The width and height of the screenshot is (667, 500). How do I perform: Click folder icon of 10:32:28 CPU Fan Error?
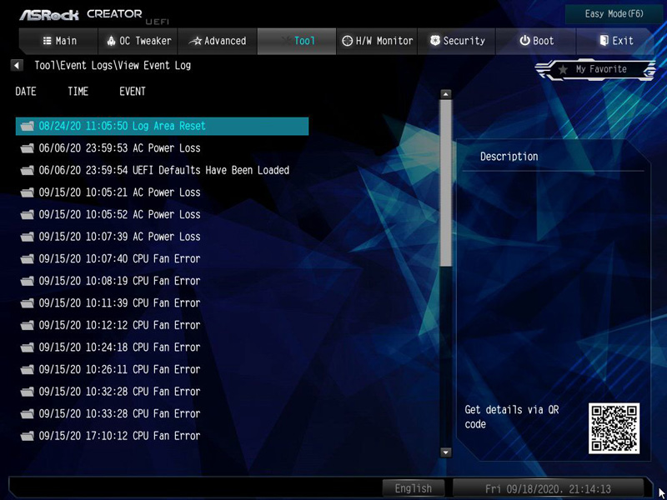click(x=28, y=392)
